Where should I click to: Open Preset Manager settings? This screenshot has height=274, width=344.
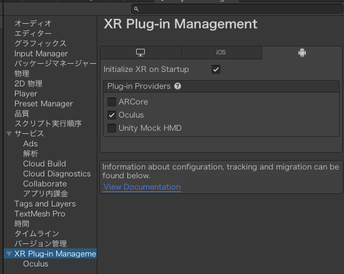click(x=44, y=104)
